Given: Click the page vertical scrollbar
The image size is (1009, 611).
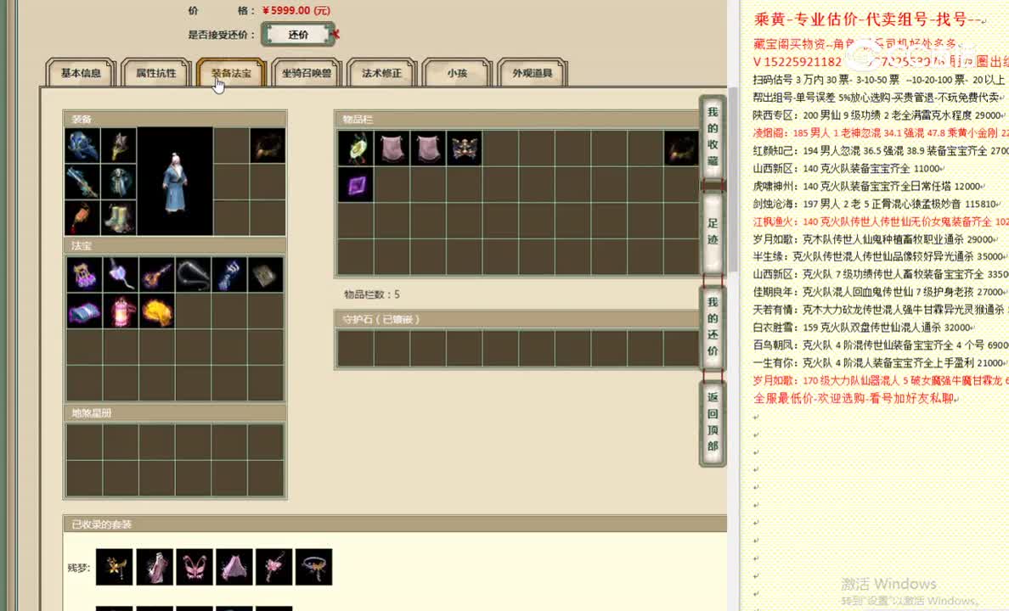Looking at the screenshot, I should 732,180.
